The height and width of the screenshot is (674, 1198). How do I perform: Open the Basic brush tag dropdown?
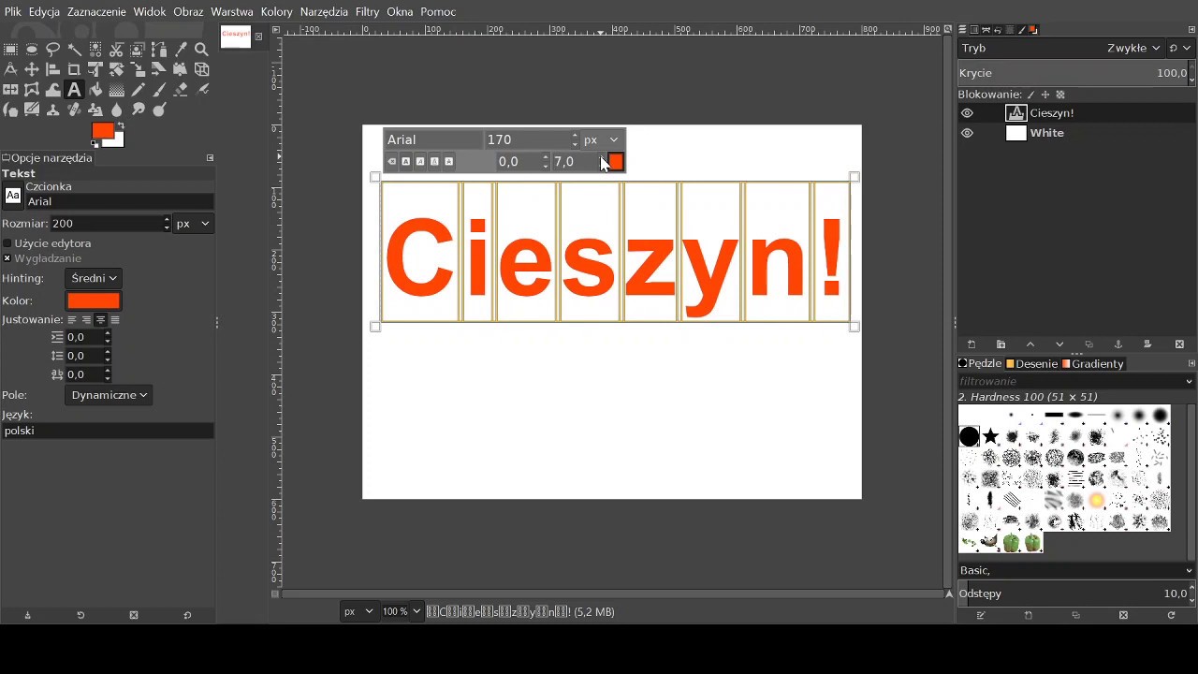click(x=1076, y=570)
